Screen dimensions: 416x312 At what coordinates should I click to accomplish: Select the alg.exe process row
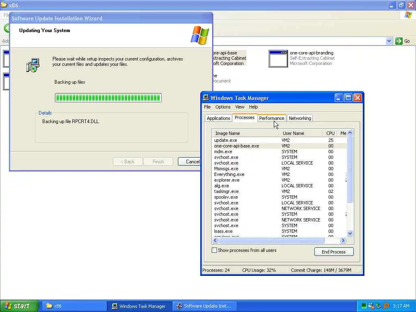point(280,186)
